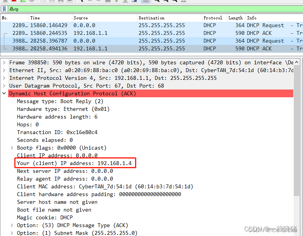Select Magic cookie: DHCP line
303x236 pixels.
click(45, 217)
